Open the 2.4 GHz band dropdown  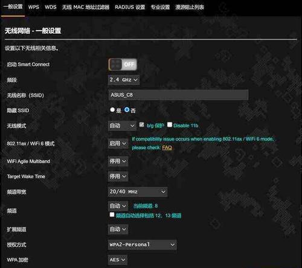[x=124, y=80]
